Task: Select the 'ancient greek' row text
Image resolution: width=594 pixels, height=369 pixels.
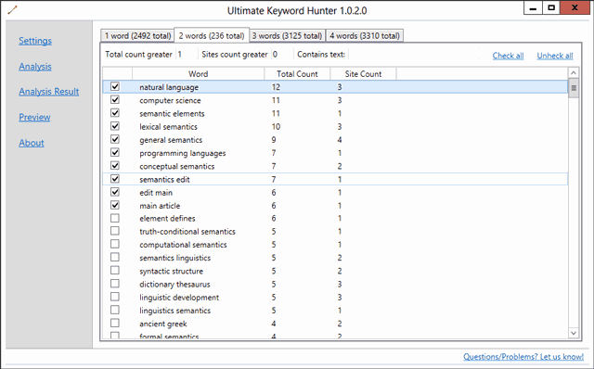Action: [163, 324]
